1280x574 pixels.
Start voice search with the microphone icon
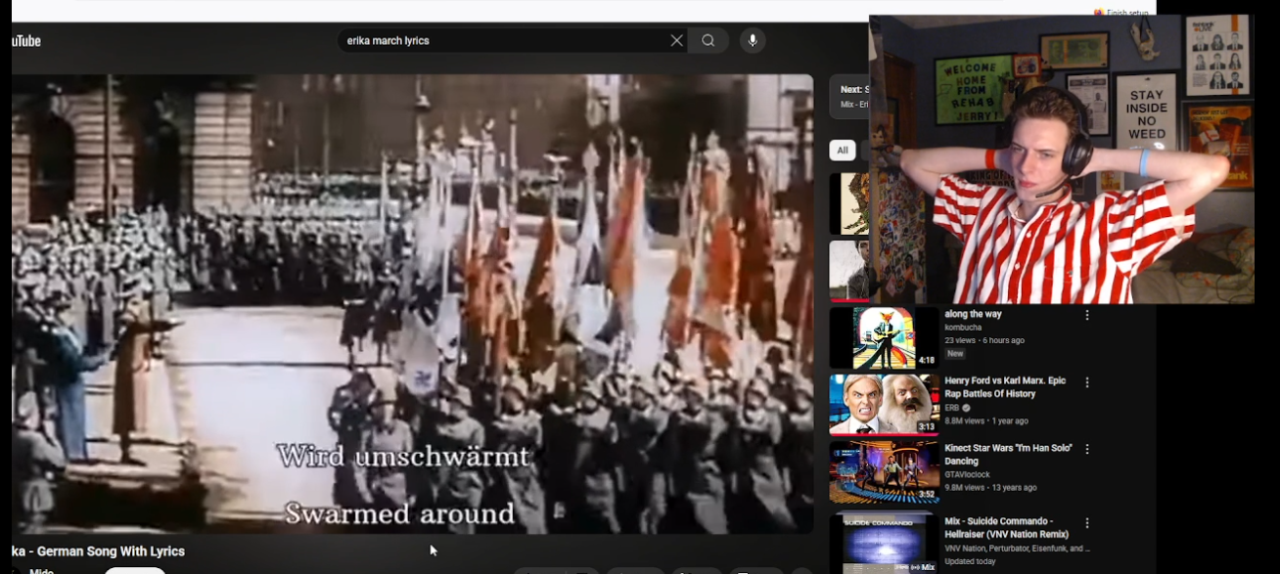(753, 40)
